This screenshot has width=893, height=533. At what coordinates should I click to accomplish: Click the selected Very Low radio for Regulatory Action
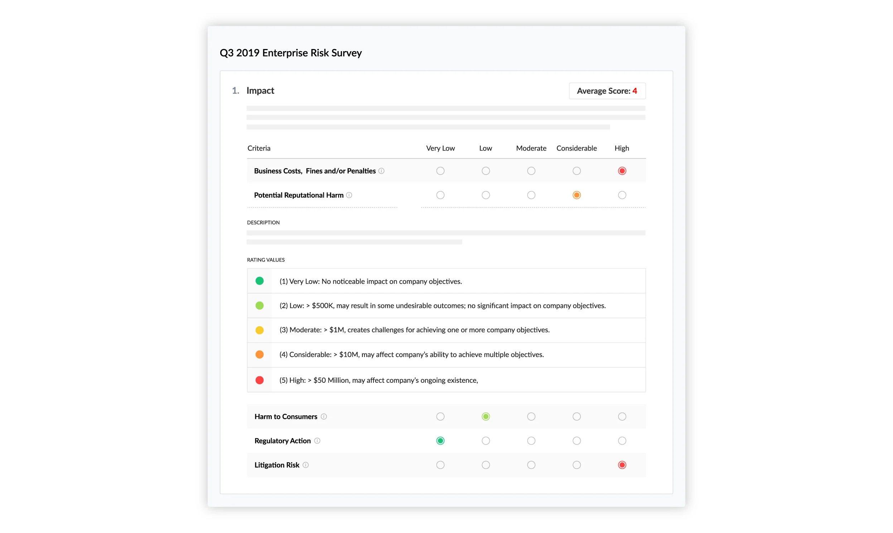440,441
